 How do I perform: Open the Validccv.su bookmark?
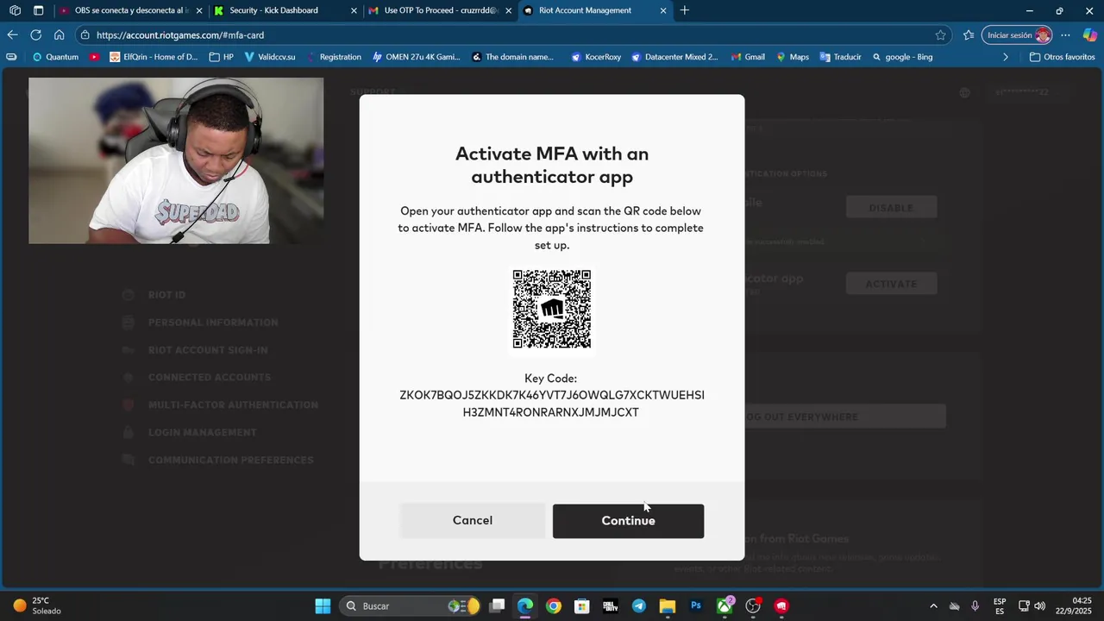[269, 57]
